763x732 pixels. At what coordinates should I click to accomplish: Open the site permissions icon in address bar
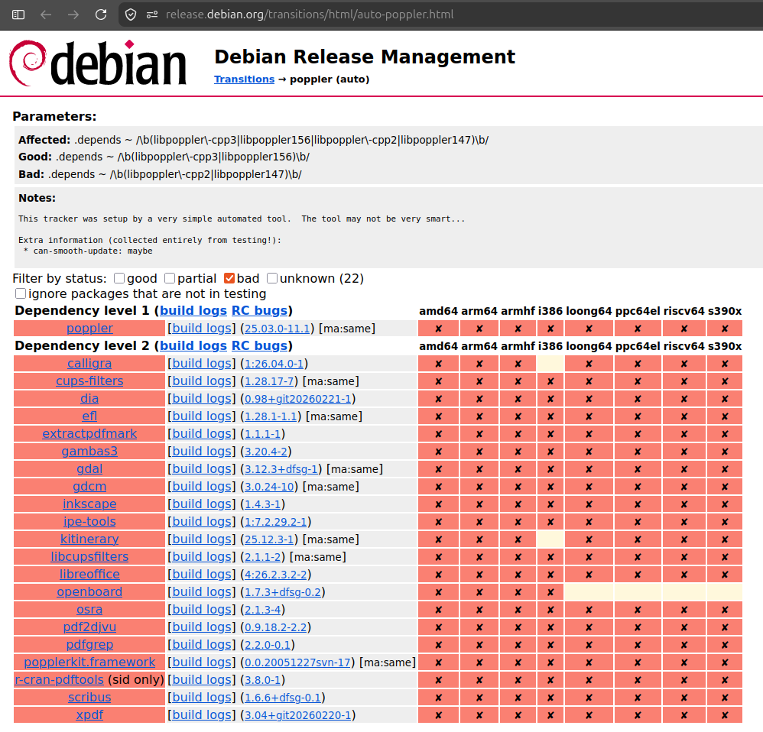[x=152, y=15]
